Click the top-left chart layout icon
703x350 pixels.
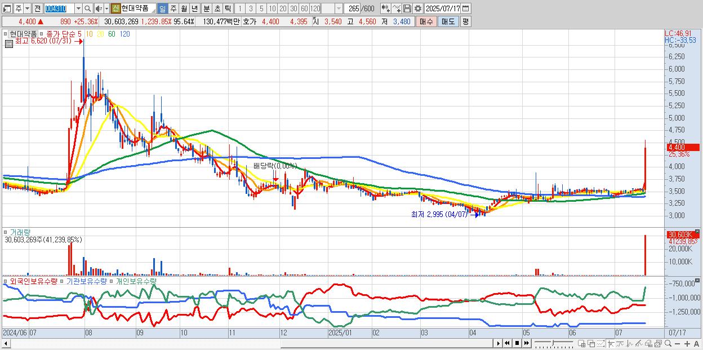pyautogui.click(x=7, y=8)
